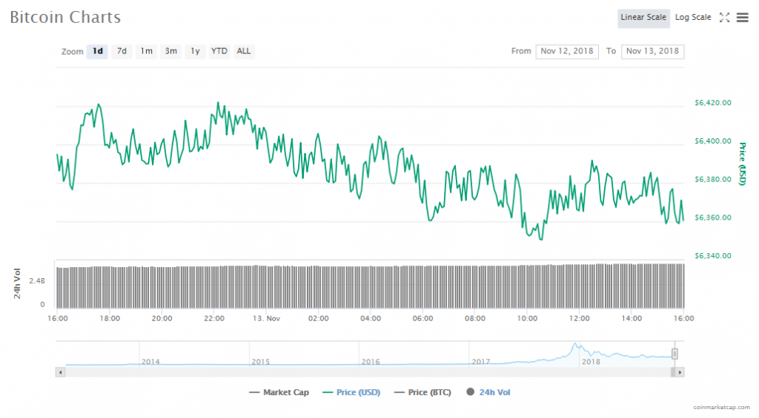Edit the From date field
Viewport: 759px width, 418px height.
pyautogui.click(x=567, y=51)
